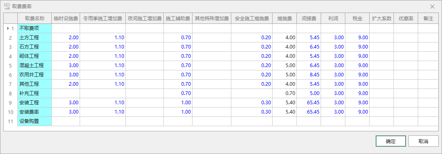The width and height of the screenshot is (442, 154).
Task: Click 扩大系数 cell in 土方工程 row
Action: [381, 38]
